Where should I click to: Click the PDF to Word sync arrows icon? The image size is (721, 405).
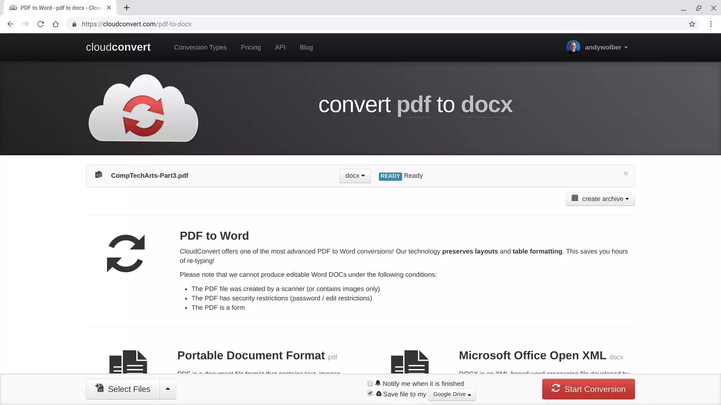point(126,253)
